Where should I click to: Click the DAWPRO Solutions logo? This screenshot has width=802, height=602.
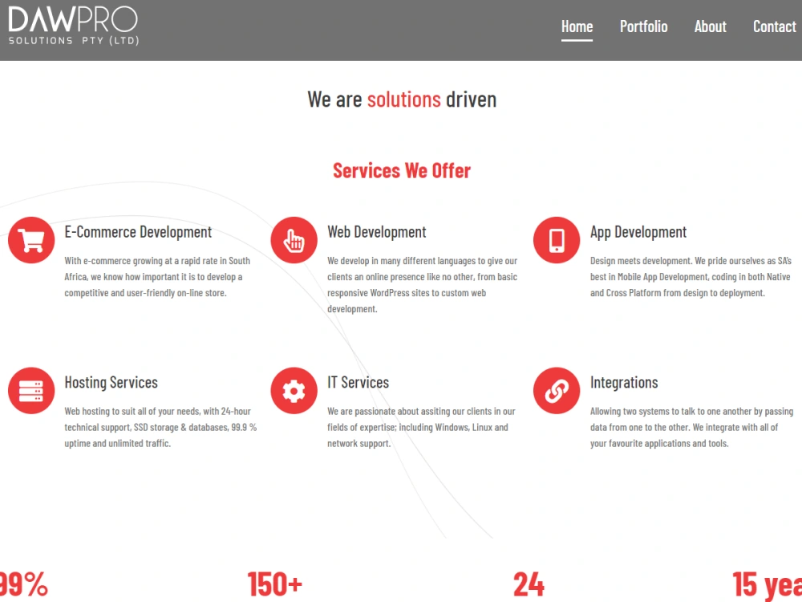pyautogui.click(x=72, y=26)
